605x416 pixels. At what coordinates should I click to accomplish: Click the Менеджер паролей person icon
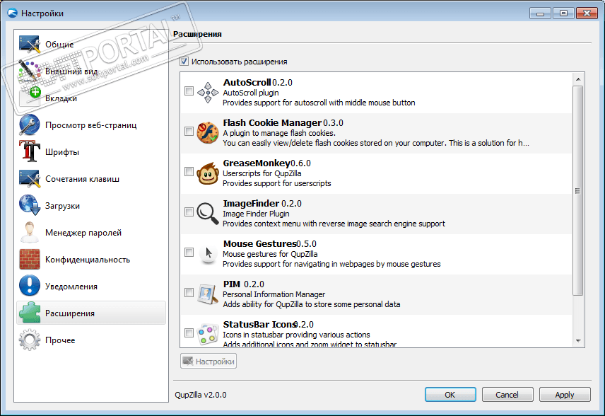29,232
